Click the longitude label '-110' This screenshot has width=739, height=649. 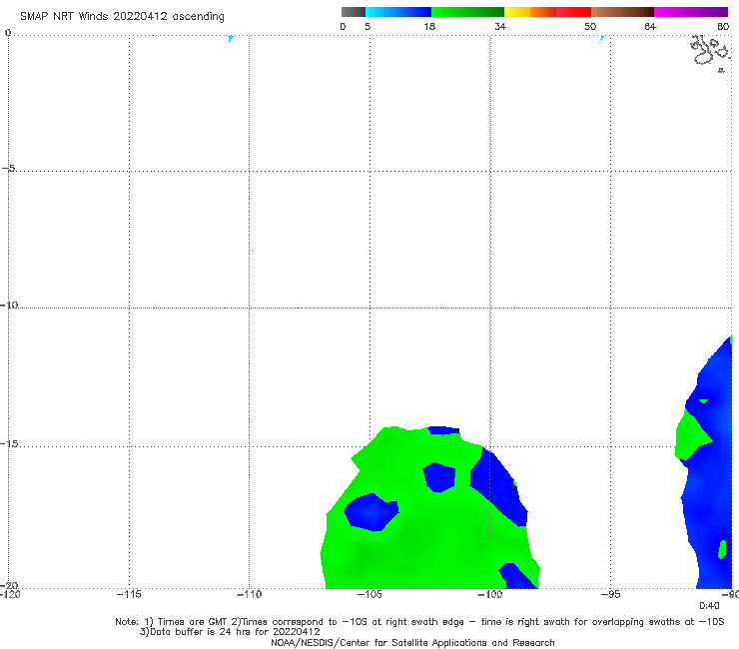(249, 594)
